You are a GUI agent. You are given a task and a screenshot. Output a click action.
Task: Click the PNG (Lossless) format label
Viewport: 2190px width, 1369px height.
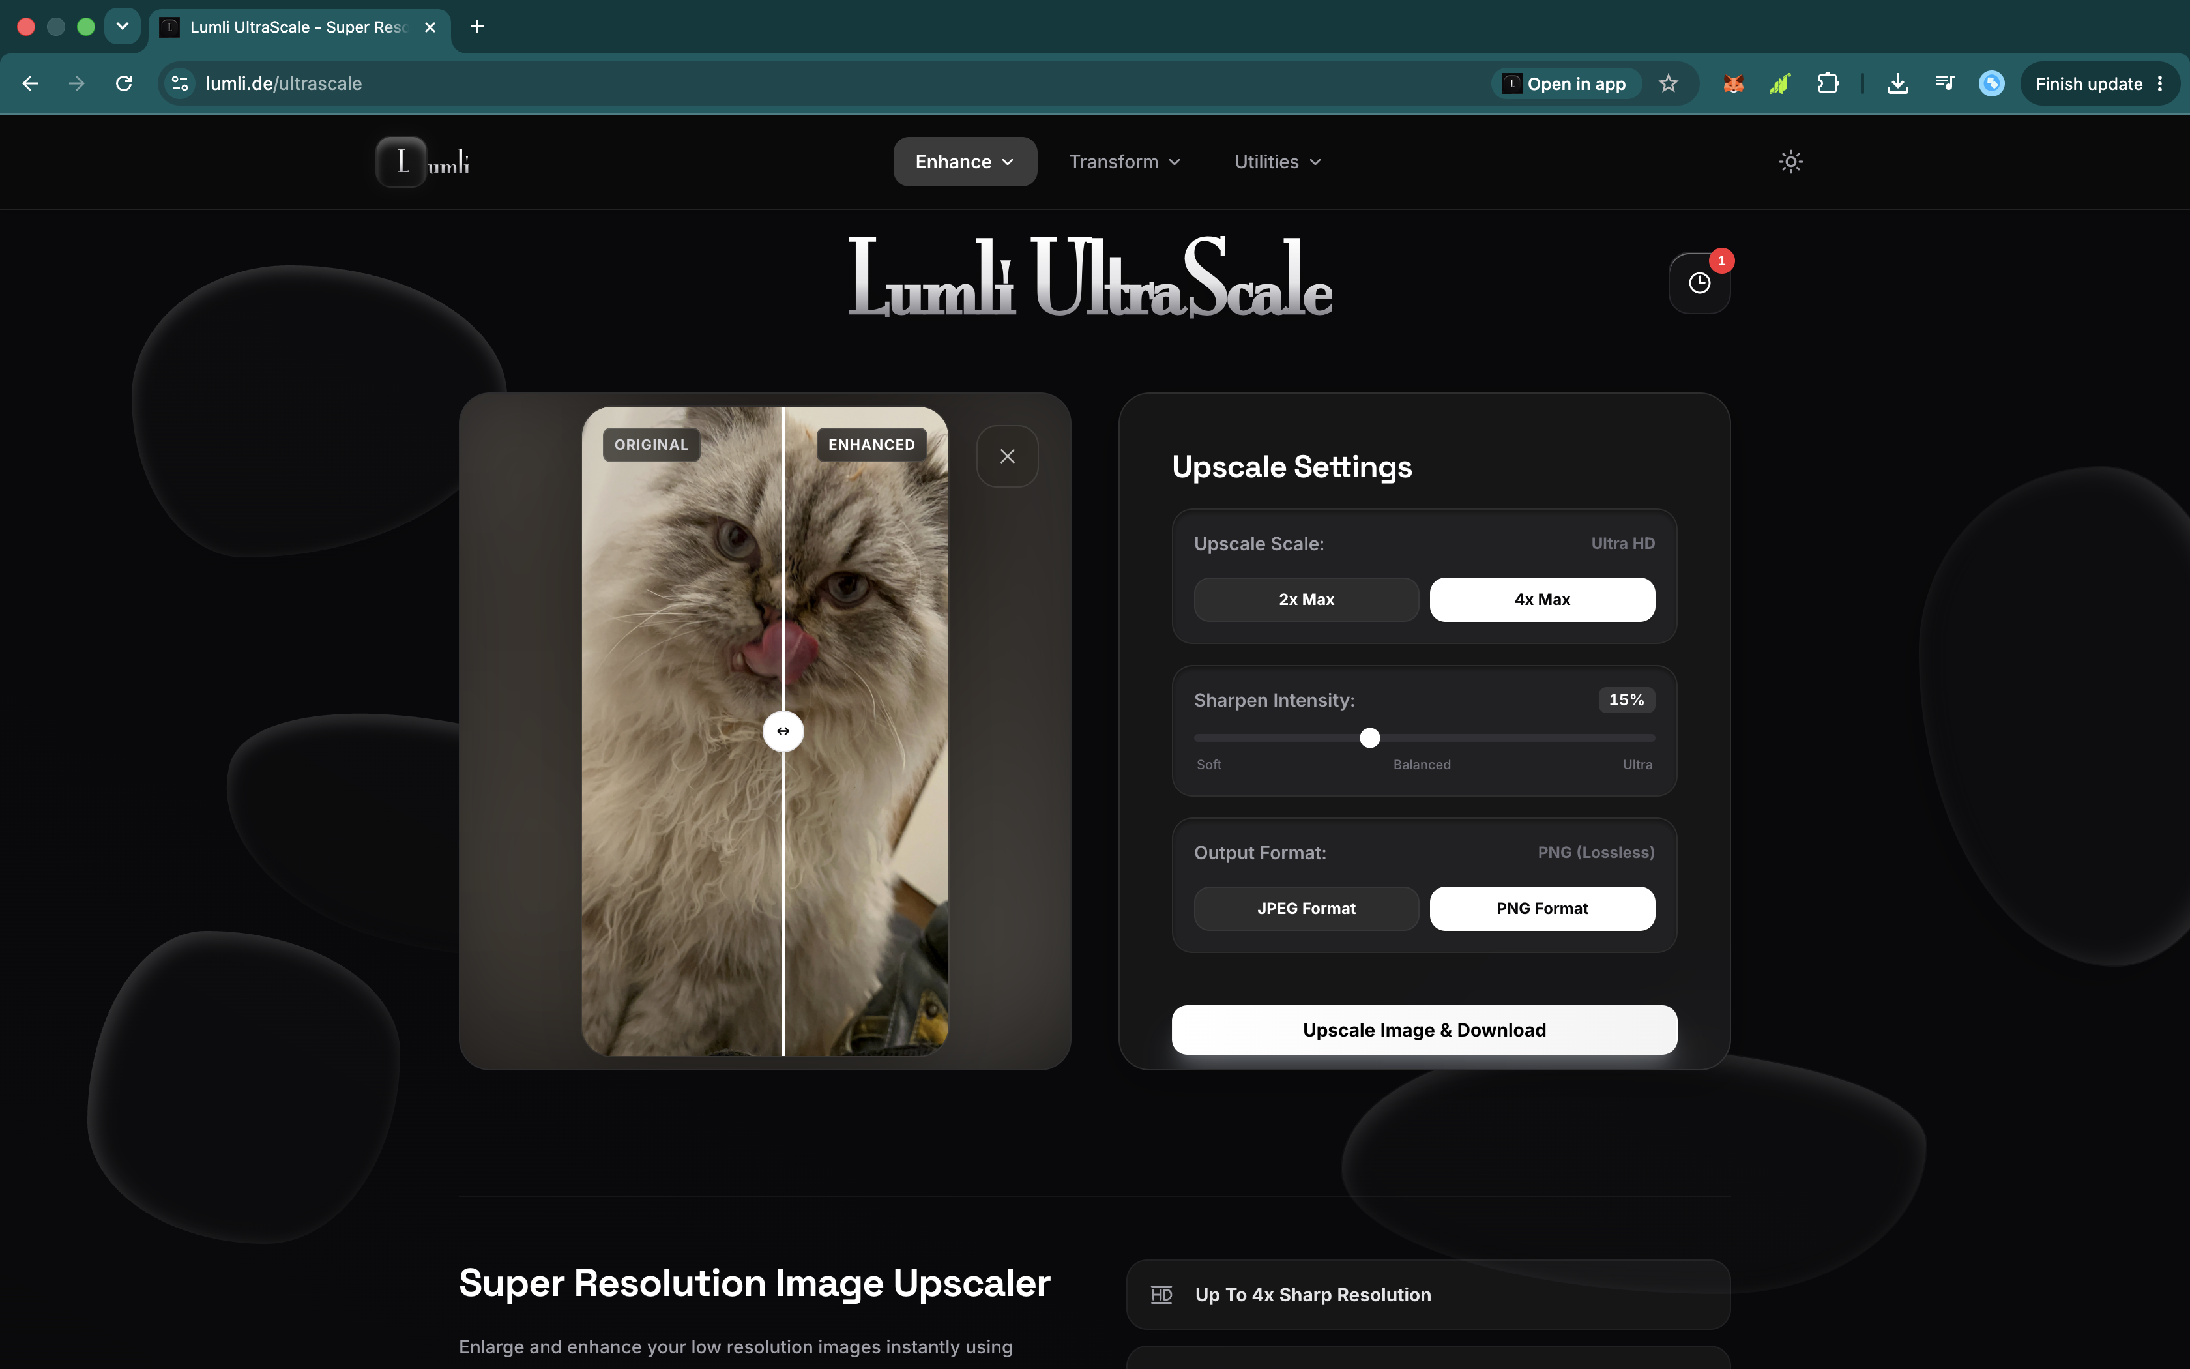(1596, 853)
